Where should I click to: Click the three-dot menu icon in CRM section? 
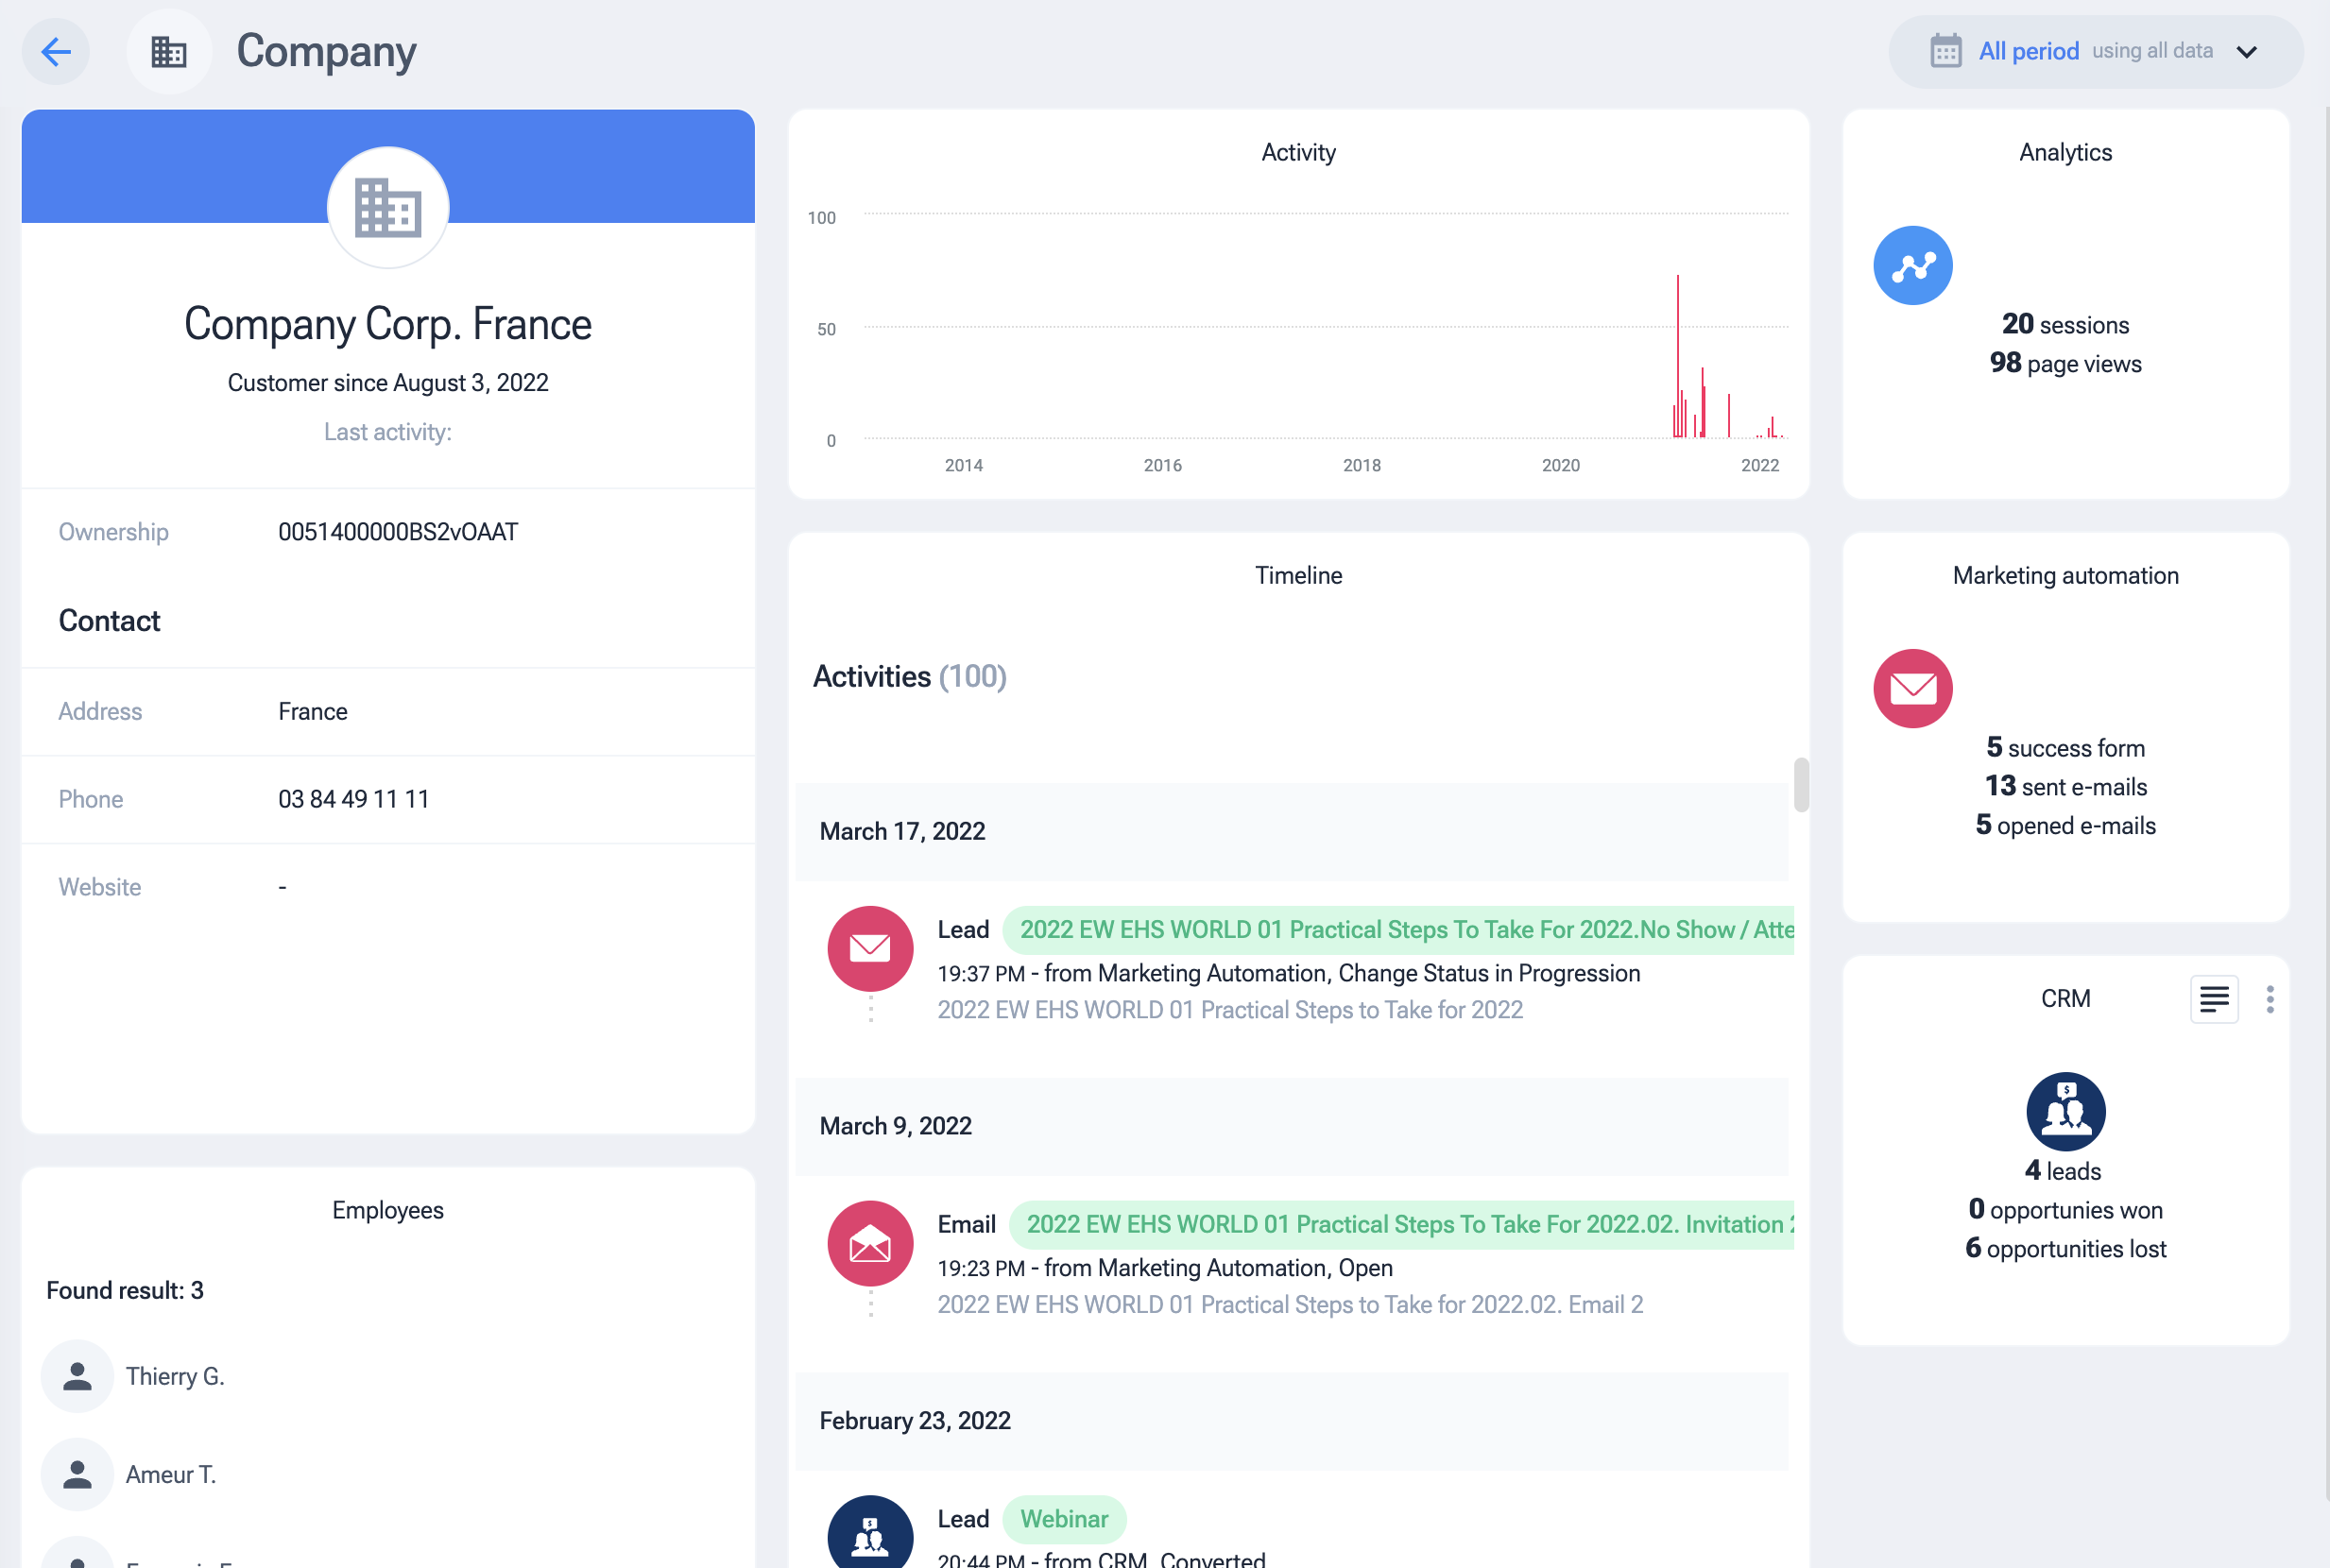[2269, 999]
